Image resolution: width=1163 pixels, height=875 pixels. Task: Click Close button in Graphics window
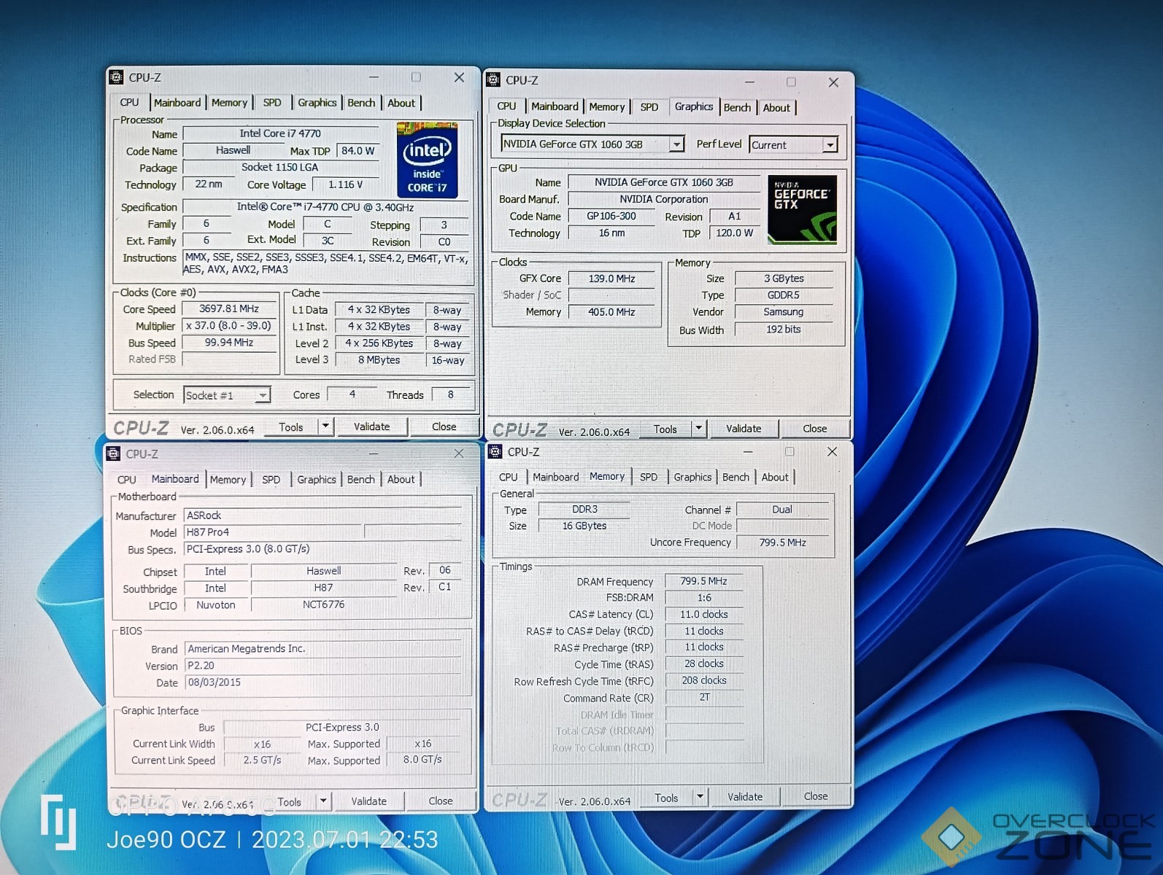coord(815,429)
